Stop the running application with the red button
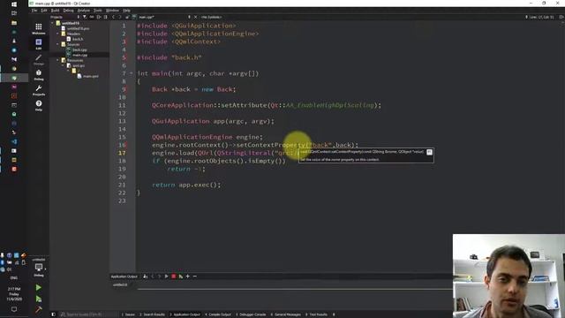 click(x=173, y=276)
